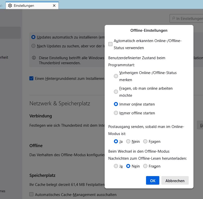The height and width of the screenshot is (199, 203).
Task: Click Abbrechen to cancel the dialog
Action: [x=175, y=180]
